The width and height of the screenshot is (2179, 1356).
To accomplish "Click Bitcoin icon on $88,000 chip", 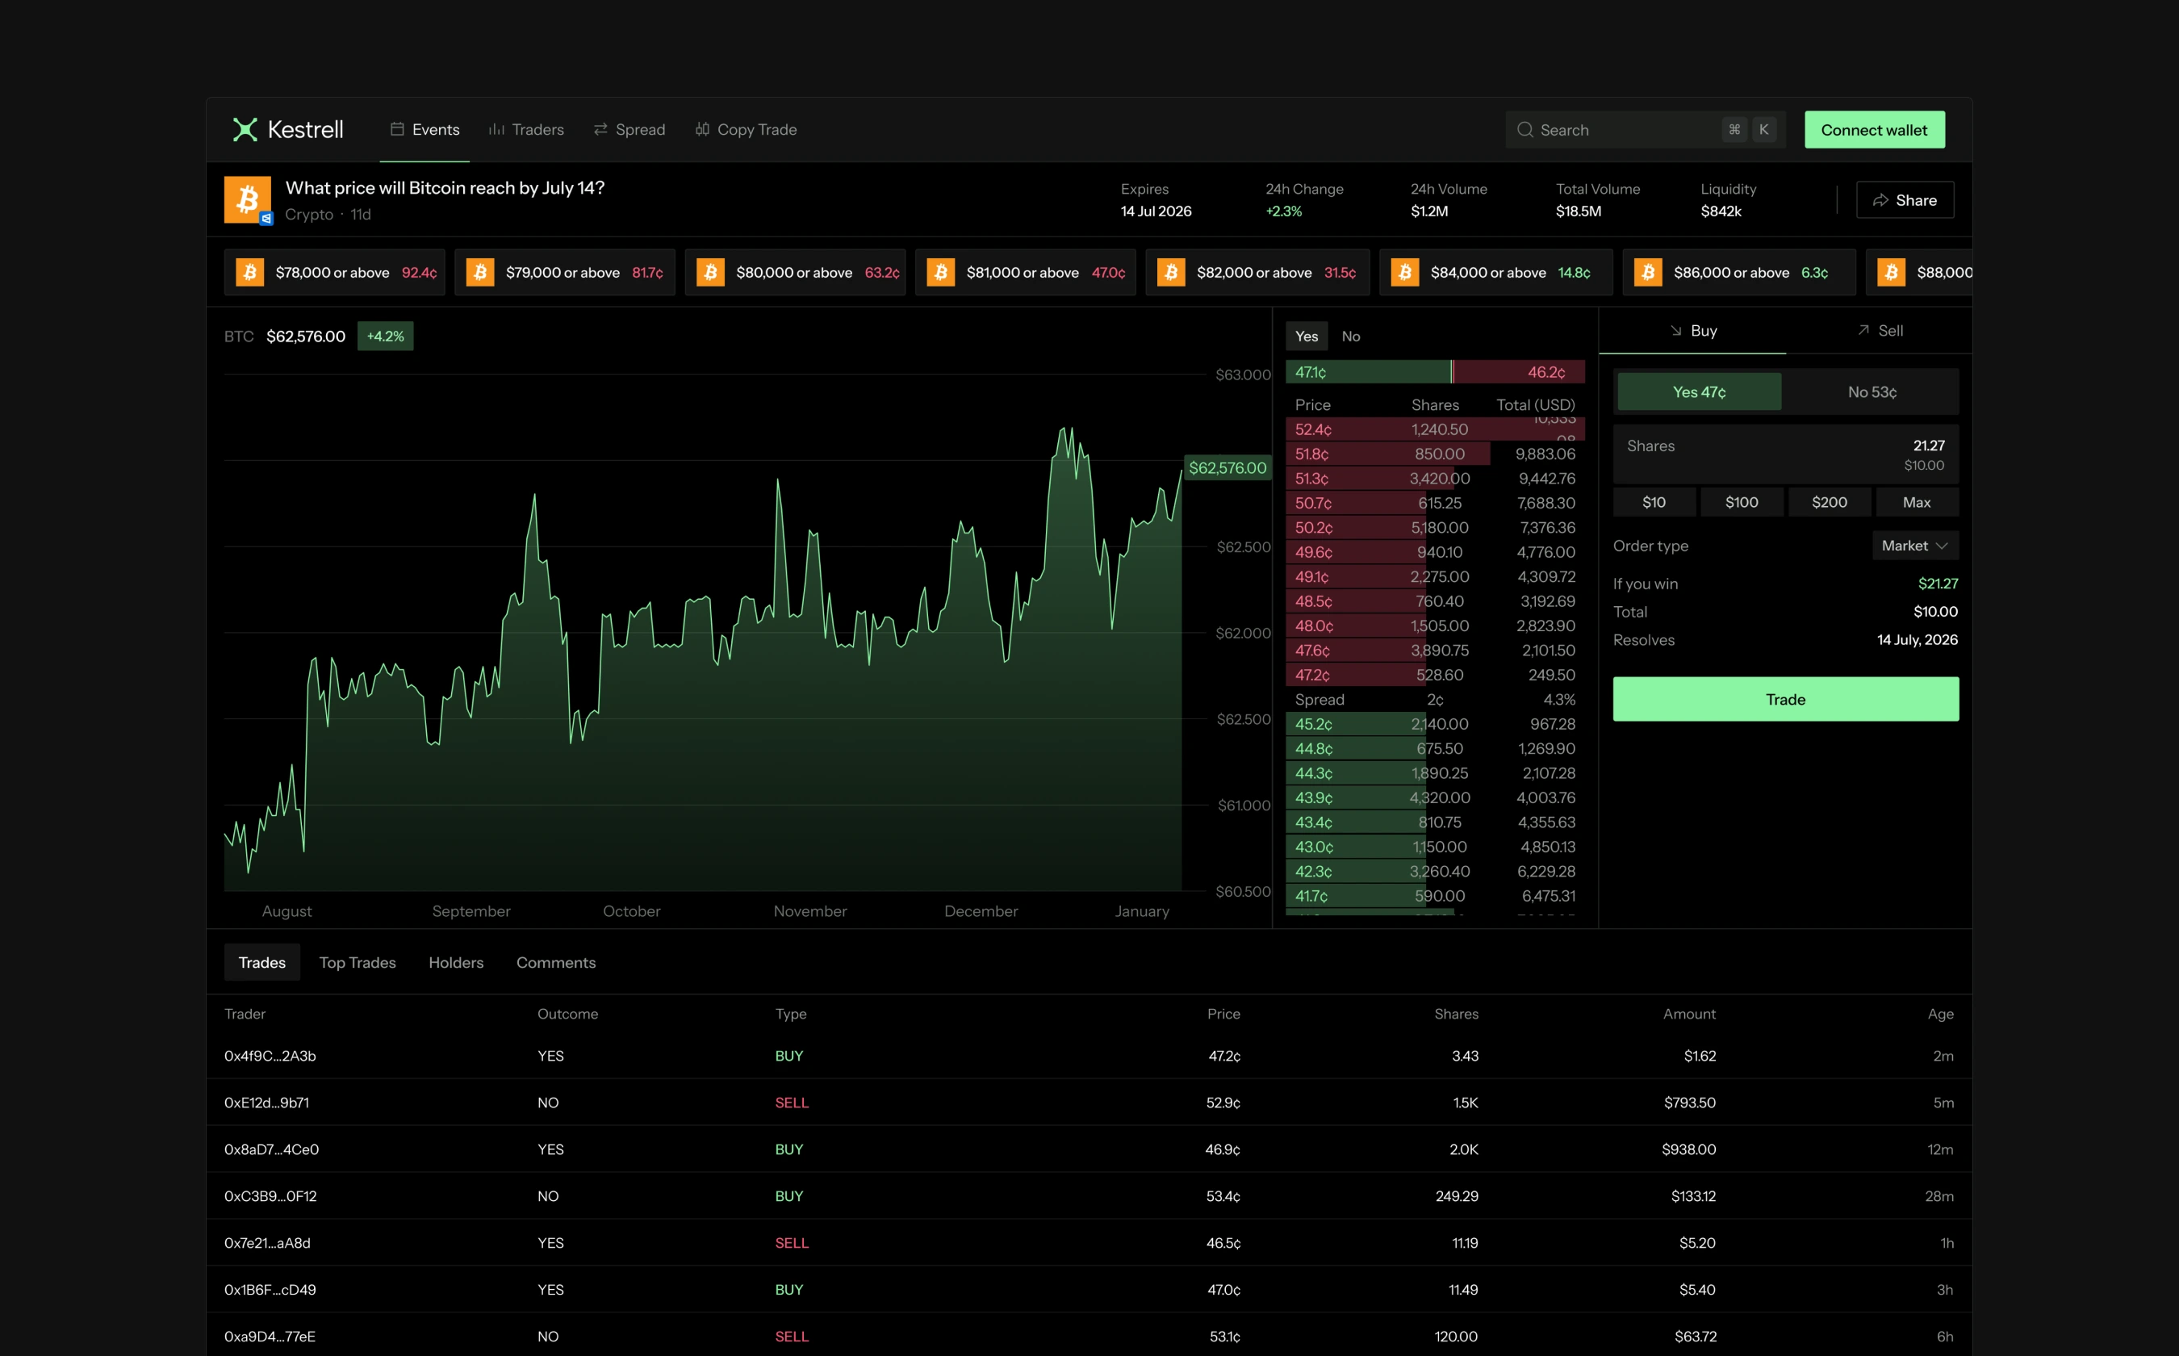I will click(1892, 272).
